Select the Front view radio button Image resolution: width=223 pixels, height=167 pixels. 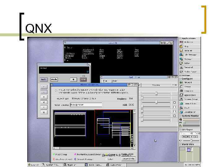click(73, 98)
